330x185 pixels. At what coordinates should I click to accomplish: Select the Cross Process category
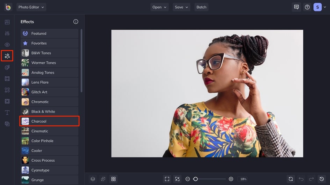(x=49, y=160)
